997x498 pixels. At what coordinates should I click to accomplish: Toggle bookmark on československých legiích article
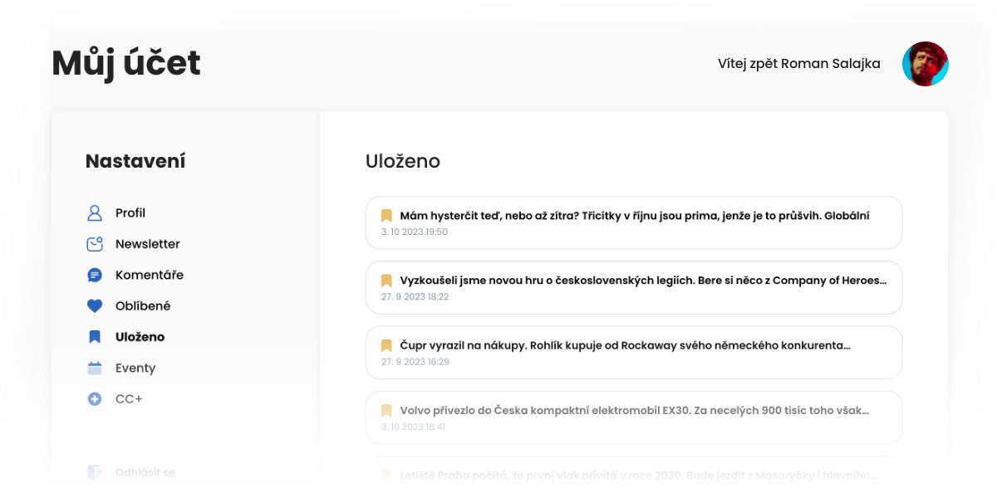(x=386, y=281)
